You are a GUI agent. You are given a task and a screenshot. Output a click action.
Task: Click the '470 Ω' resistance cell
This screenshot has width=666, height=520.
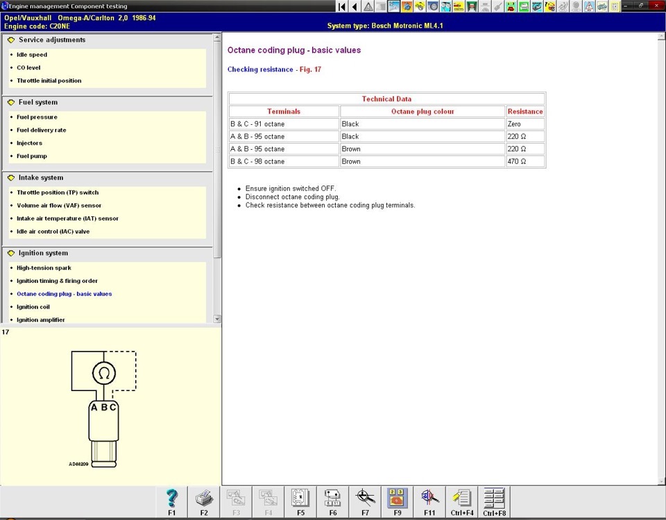coord(525,162)
